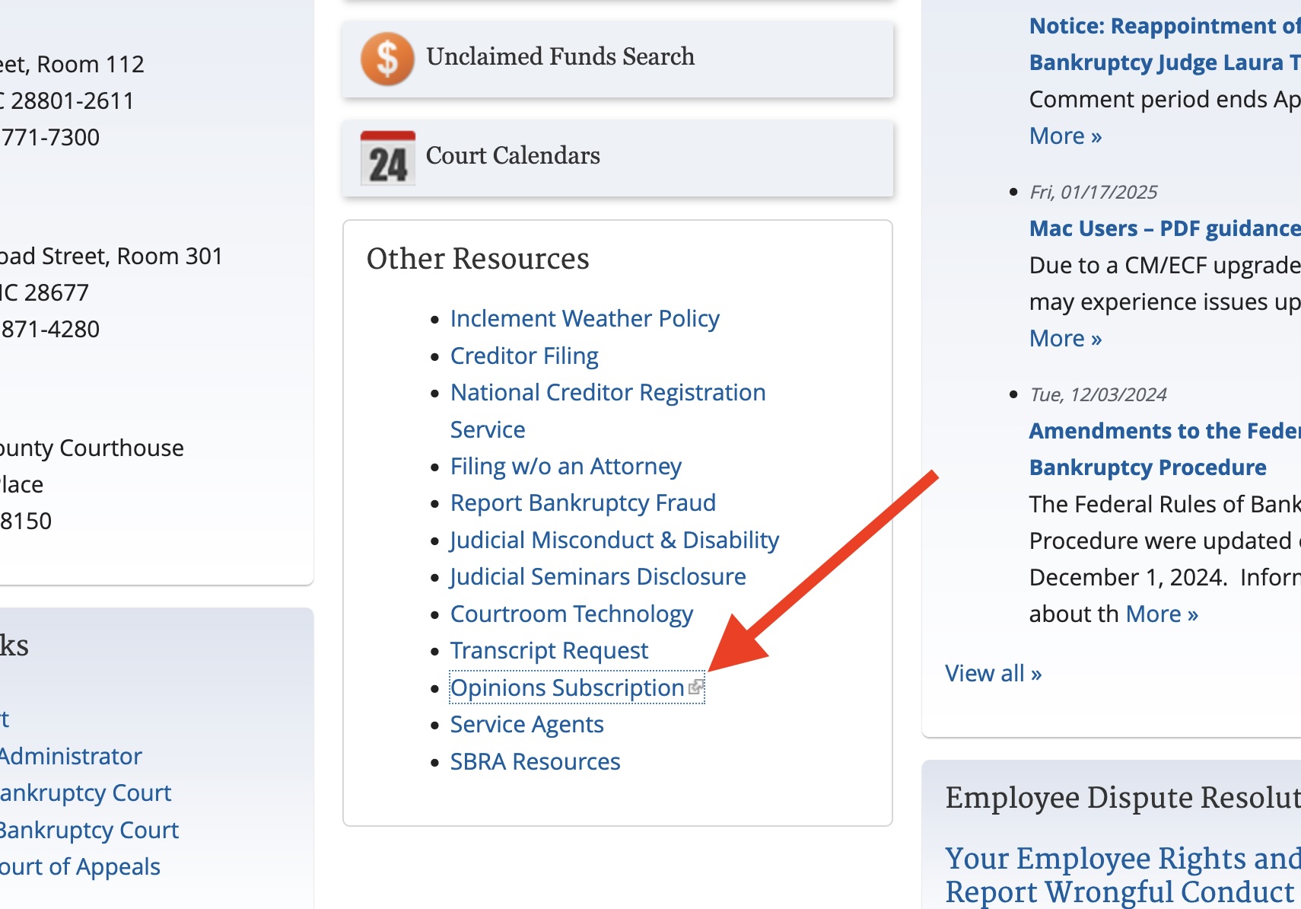Open the Transcript Request link
This screenshot has width=1301, height=909.
[x=549, y=650]
